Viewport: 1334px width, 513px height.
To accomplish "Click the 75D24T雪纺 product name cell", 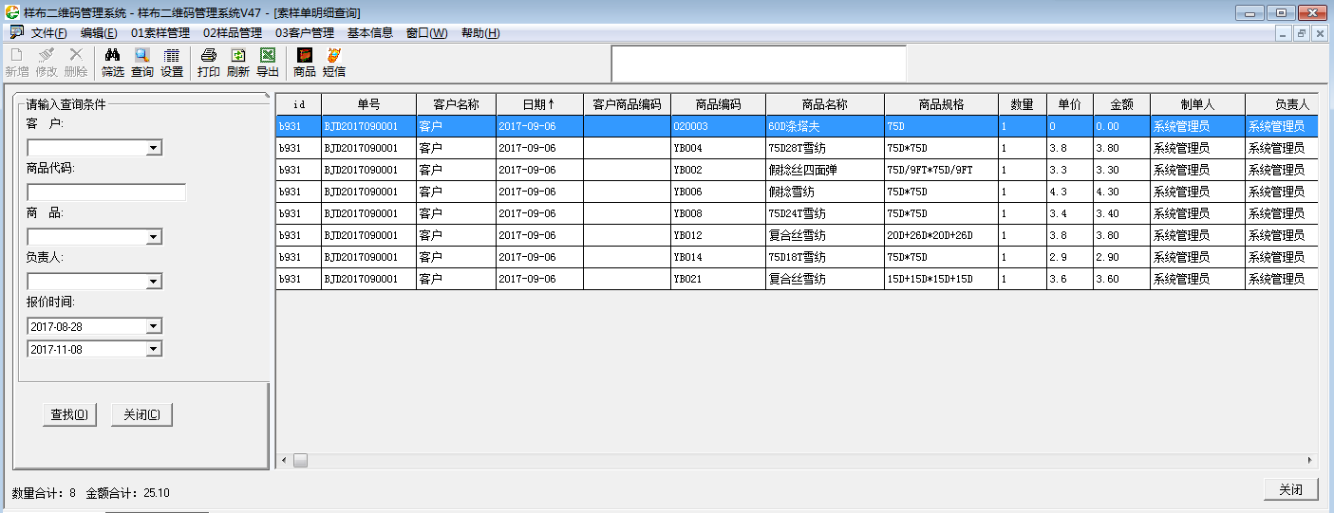I will [x=825, y=213].
